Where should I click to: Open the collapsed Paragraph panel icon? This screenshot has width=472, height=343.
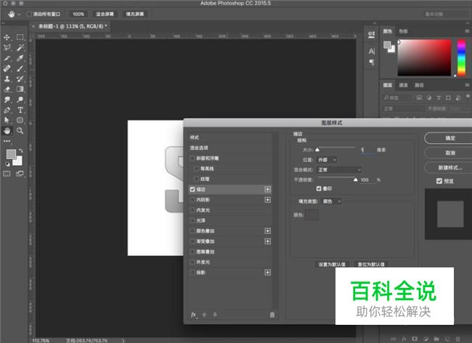coord(372,62)
